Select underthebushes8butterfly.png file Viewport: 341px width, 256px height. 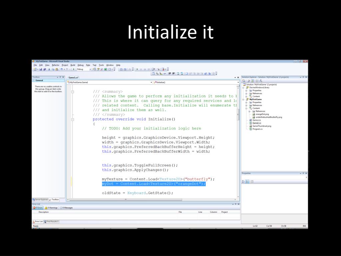tap(269, 117)
